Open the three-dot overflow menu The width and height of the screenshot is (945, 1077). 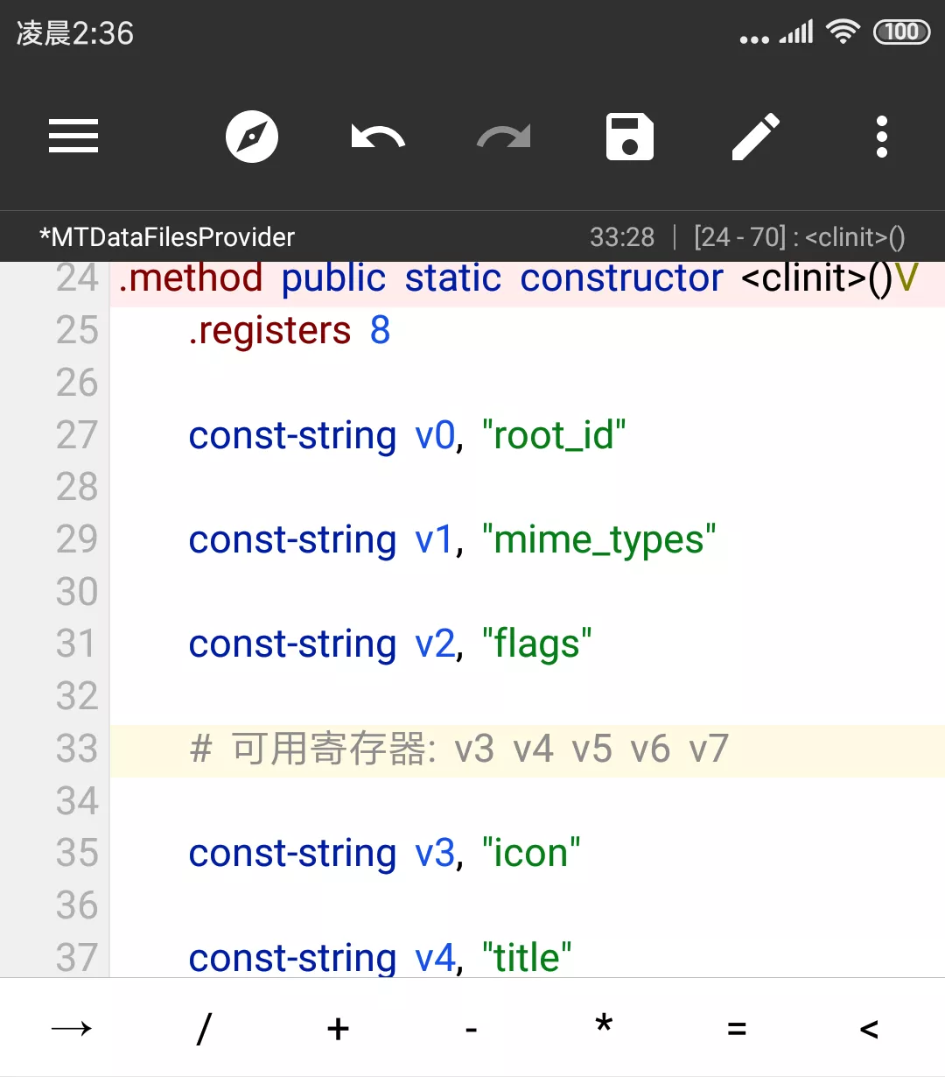[882, 137]
